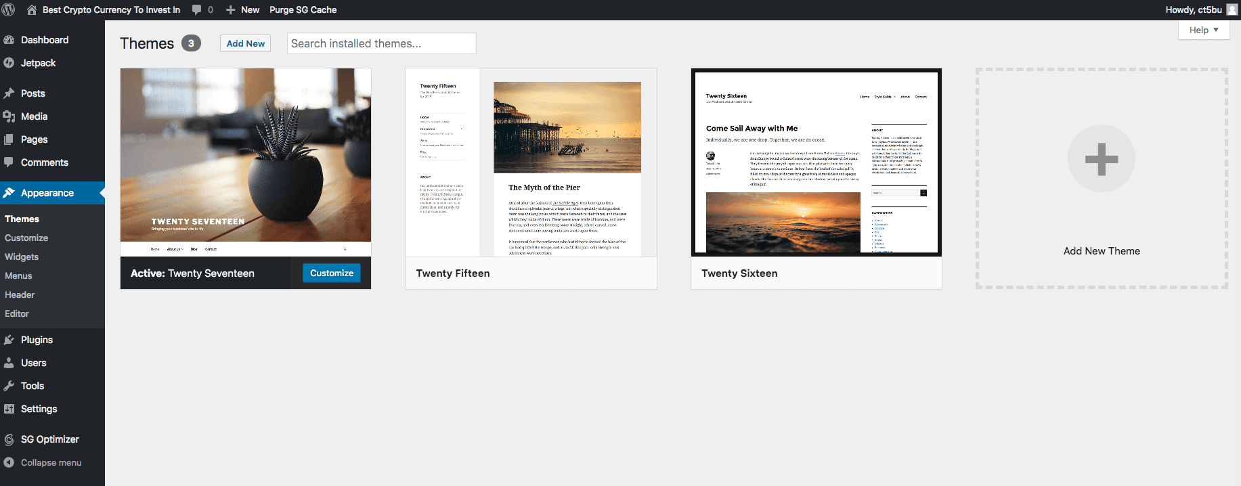Select the Twenty Seventeen theme screenshot
1241x486 pixels.
(x=246, y=162)
